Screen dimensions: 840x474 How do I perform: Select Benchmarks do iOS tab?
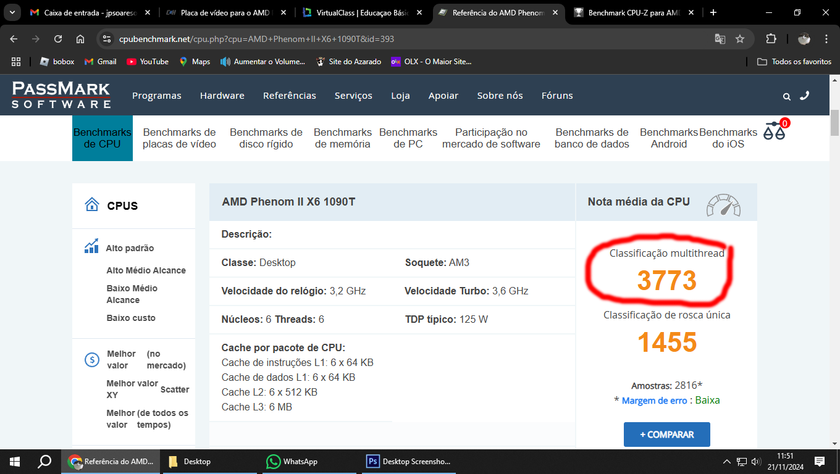coord(728,138)
